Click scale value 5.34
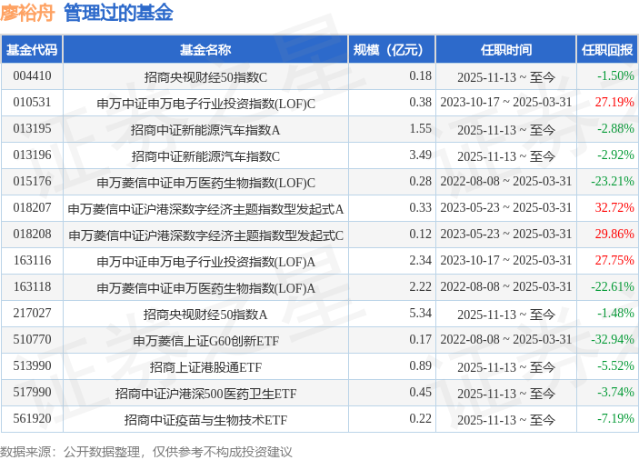The image size is (639, 460). pos(421,313)
